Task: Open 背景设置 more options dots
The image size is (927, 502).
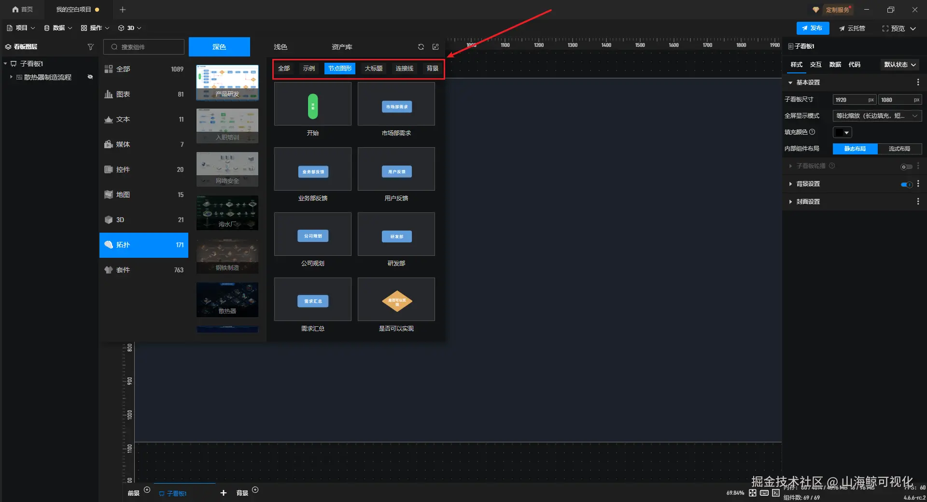Action: point(918,184)
